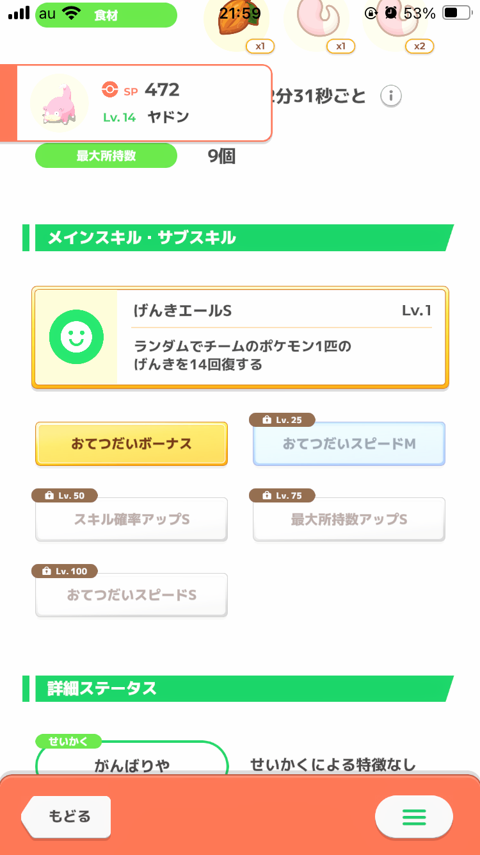Tap the がんばりや nature box
The height and width of the screenshot is (855, 480).
132,765
